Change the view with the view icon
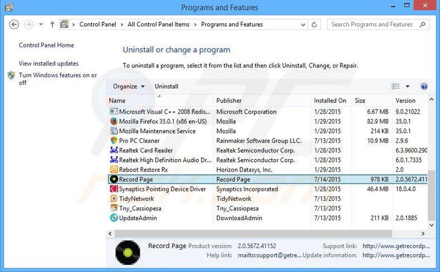 (x=395, y=86)
